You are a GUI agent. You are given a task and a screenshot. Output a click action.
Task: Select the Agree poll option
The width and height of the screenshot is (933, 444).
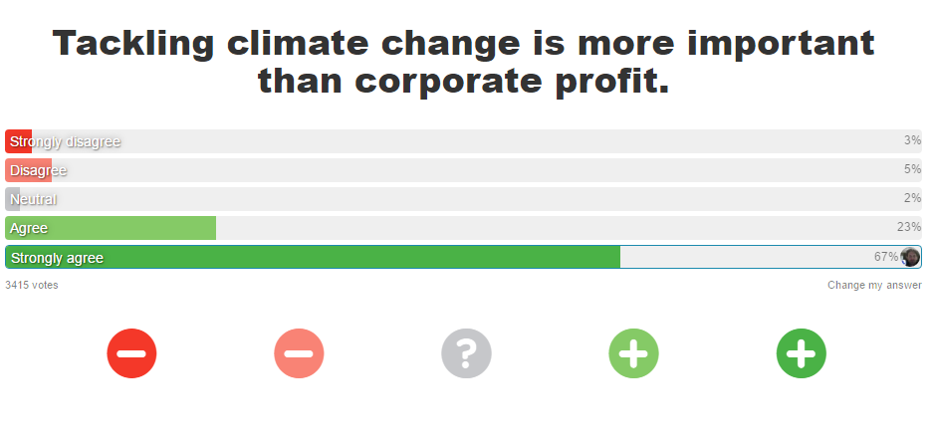[x=464, y=228]
